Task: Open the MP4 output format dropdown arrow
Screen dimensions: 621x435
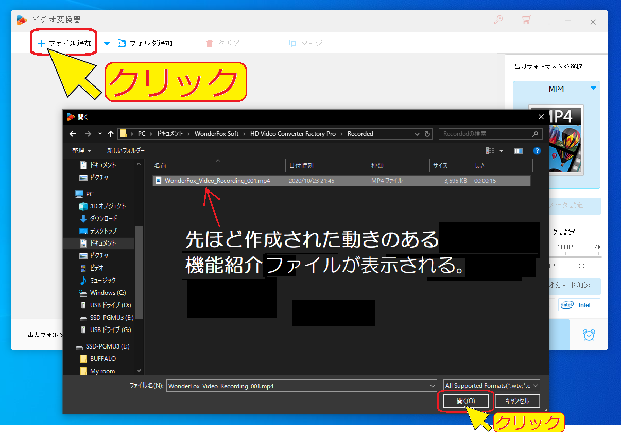Action: 594,88
